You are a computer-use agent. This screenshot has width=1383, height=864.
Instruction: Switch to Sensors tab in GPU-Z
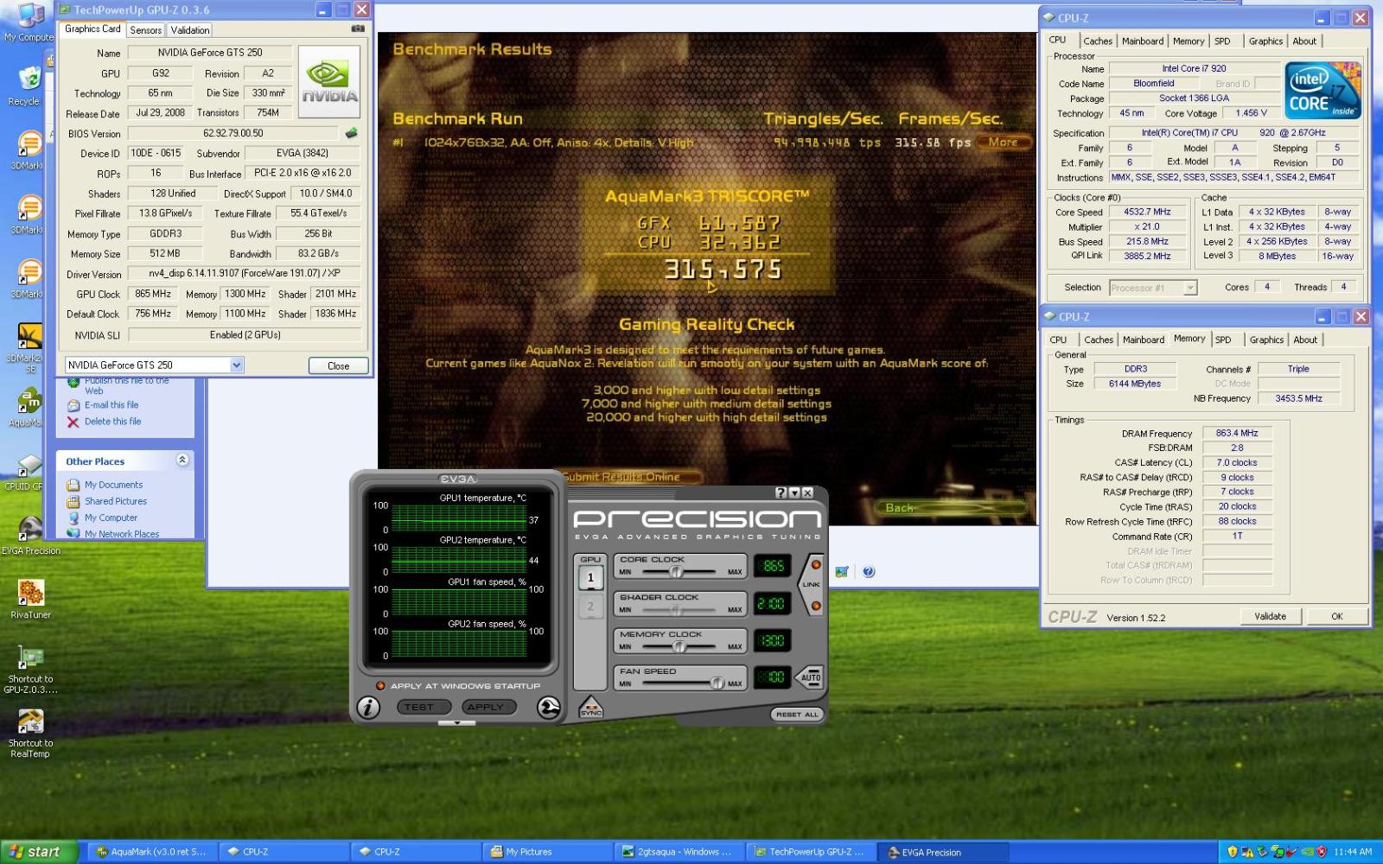pos(145,30)
